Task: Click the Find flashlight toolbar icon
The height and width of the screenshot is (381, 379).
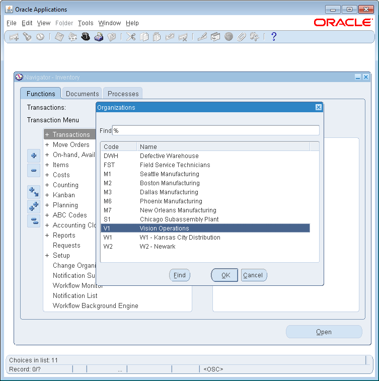Action: click(27, 37)
